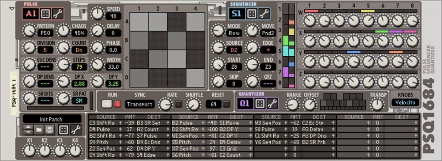Click amount -39 in the modulation matrix
The height and width of the screenshot is (161, 442).
coord(130,123)
